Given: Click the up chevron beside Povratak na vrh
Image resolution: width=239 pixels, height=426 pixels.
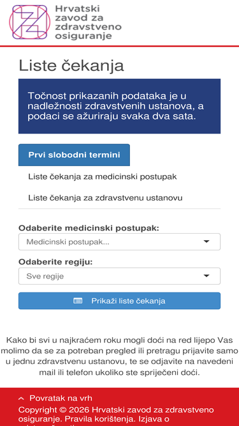Looking at the screenshot, I should [x=21, y=399].
